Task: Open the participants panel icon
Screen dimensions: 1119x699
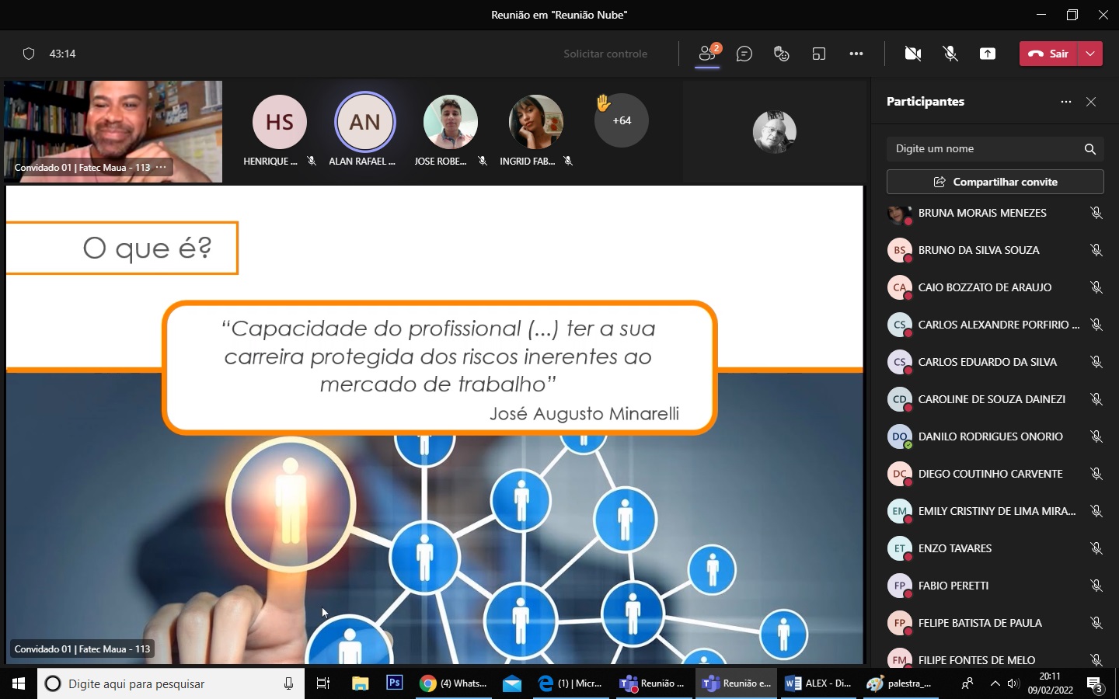Action: [x=707, y=54]
